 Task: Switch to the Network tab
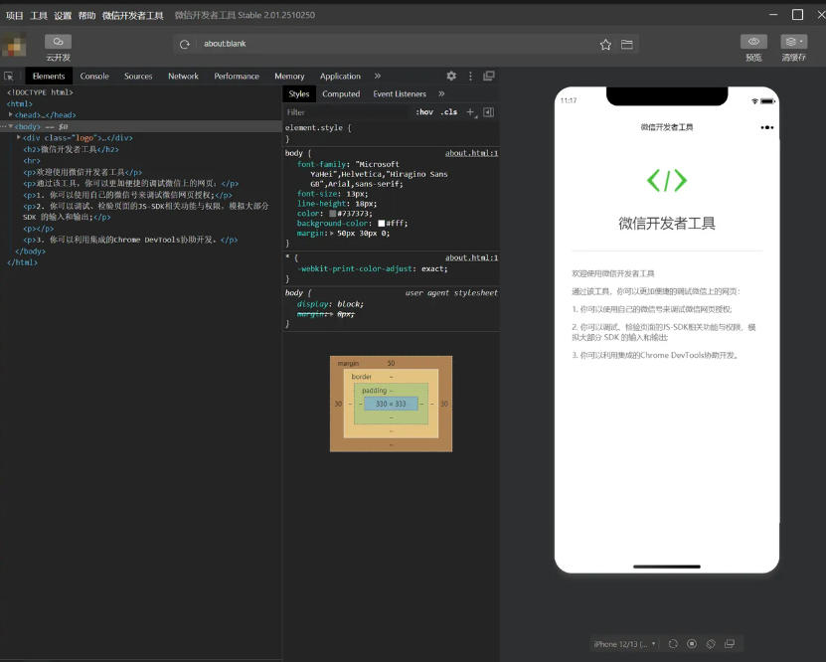(x=183, y=77)
